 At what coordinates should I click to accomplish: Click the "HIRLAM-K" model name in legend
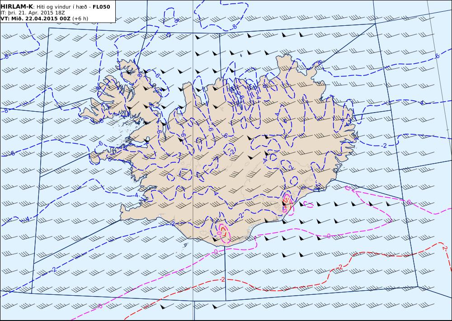pos(17,7)
